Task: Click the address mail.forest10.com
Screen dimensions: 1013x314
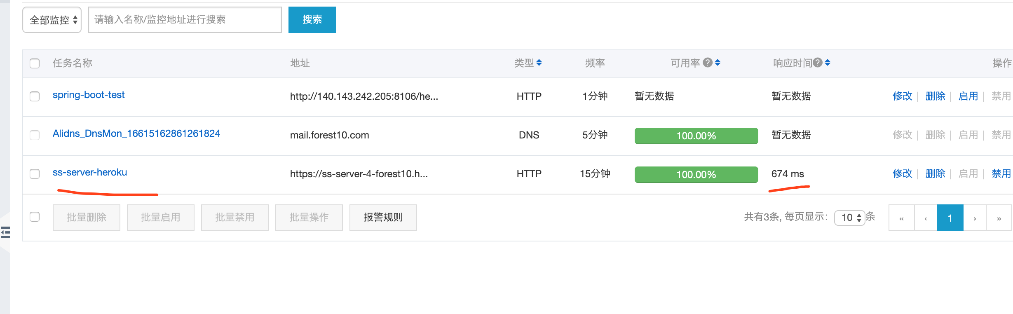Action: [330, 135]
